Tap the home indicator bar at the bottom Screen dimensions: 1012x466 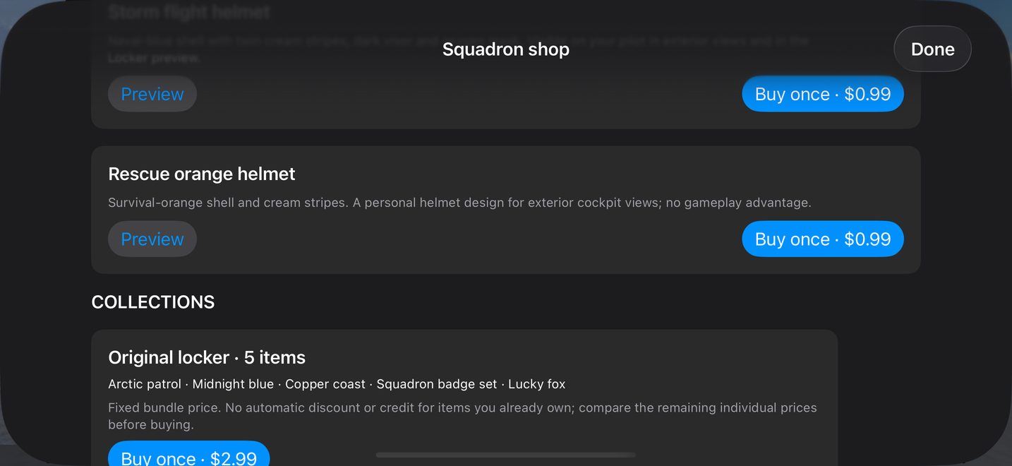tap(506, 455)
